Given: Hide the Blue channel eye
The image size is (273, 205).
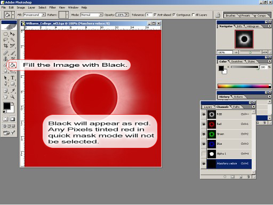Looking at the screenshot, I should point(204,144).
